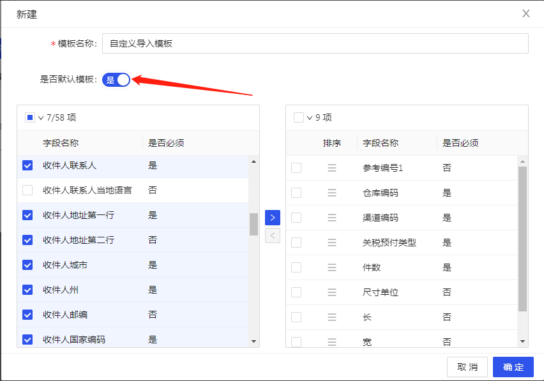
Task: Click the sort handle for 关税预付类型
Action: click(x=332, y=243)
